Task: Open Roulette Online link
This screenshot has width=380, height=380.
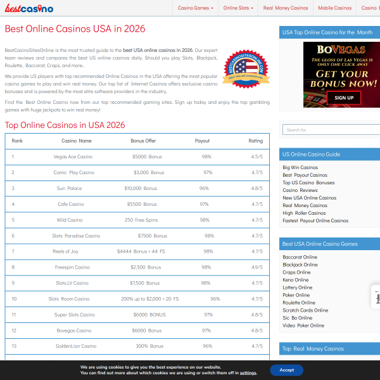Action: [x=299, y=303]
